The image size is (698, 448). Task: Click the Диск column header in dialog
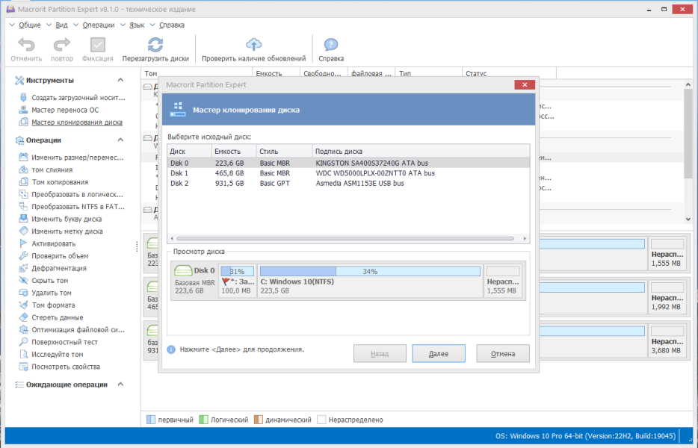pyautogui.click(x=190, y=152)
